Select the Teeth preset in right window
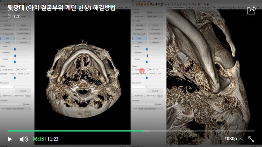The image size is (262, 147). pyautogui.click(x=155, y=39)
